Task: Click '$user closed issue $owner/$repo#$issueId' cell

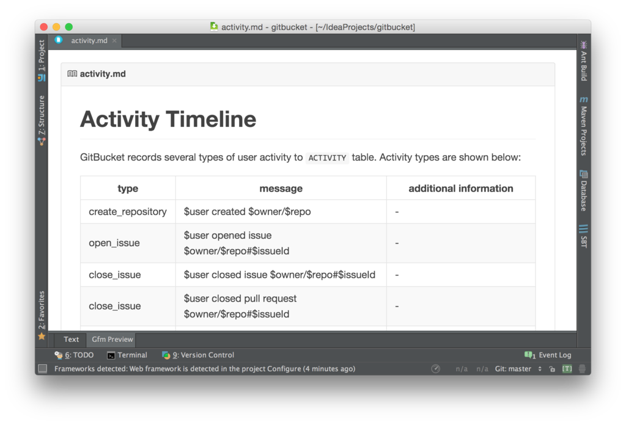Action: (281, 275)
